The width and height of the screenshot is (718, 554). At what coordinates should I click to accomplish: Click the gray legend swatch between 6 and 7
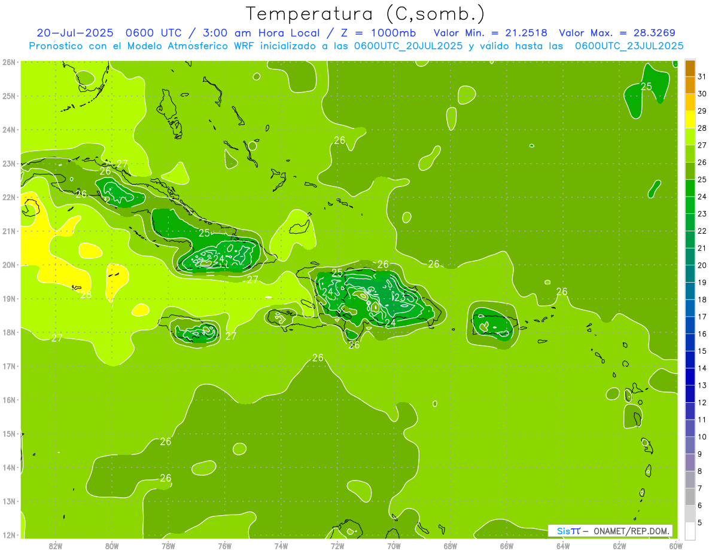(690, 497)
